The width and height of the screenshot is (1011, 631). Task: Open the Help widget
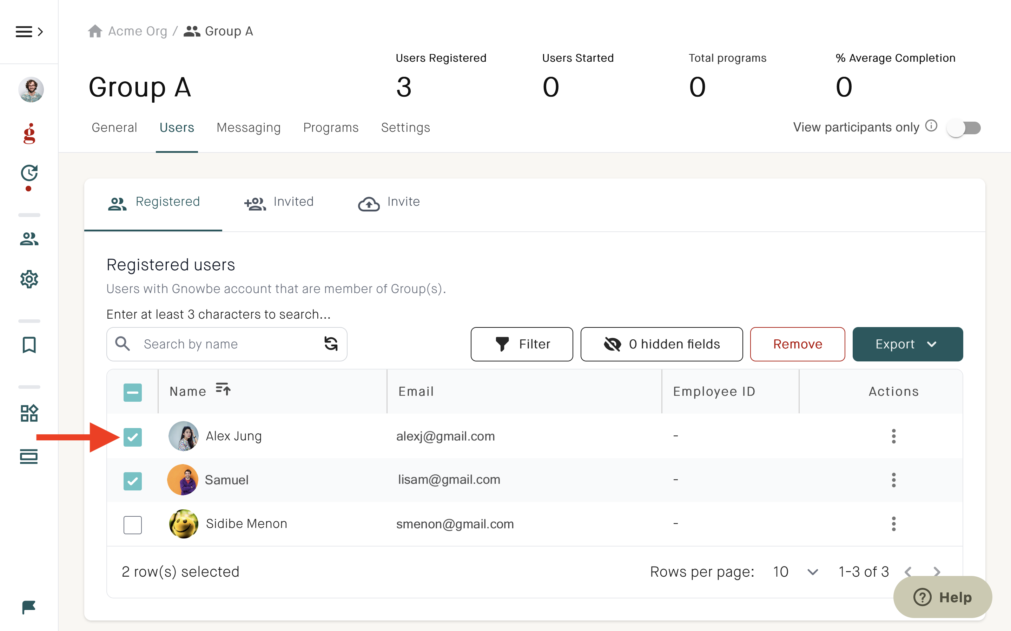click(x=943, y=597)
